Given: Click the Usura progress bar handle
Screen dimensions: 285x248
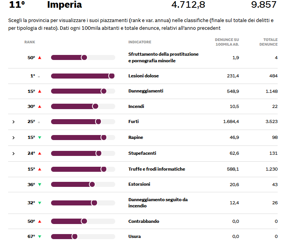Looking at the screenshot, I should click(x=75, y=236).
